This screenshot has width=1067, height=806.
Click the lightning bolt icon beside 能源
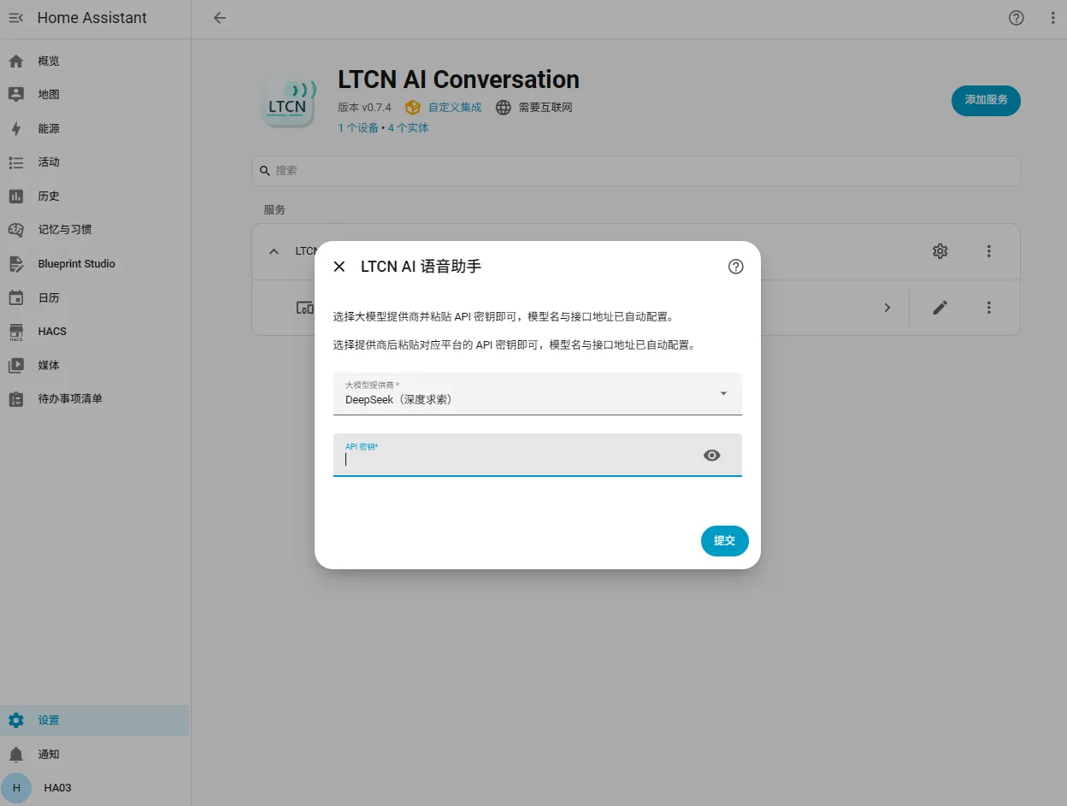(x=16, y=129)
